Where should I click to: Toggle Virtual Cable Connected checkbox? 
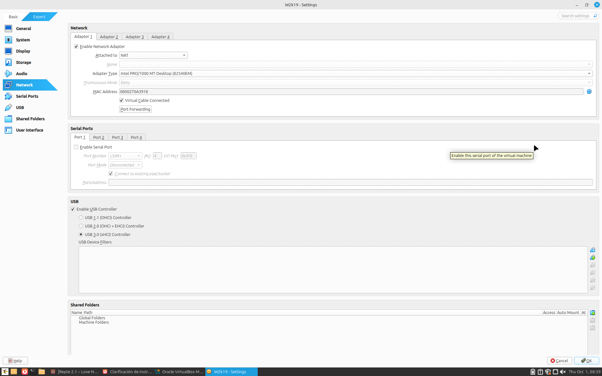(121, 100)
